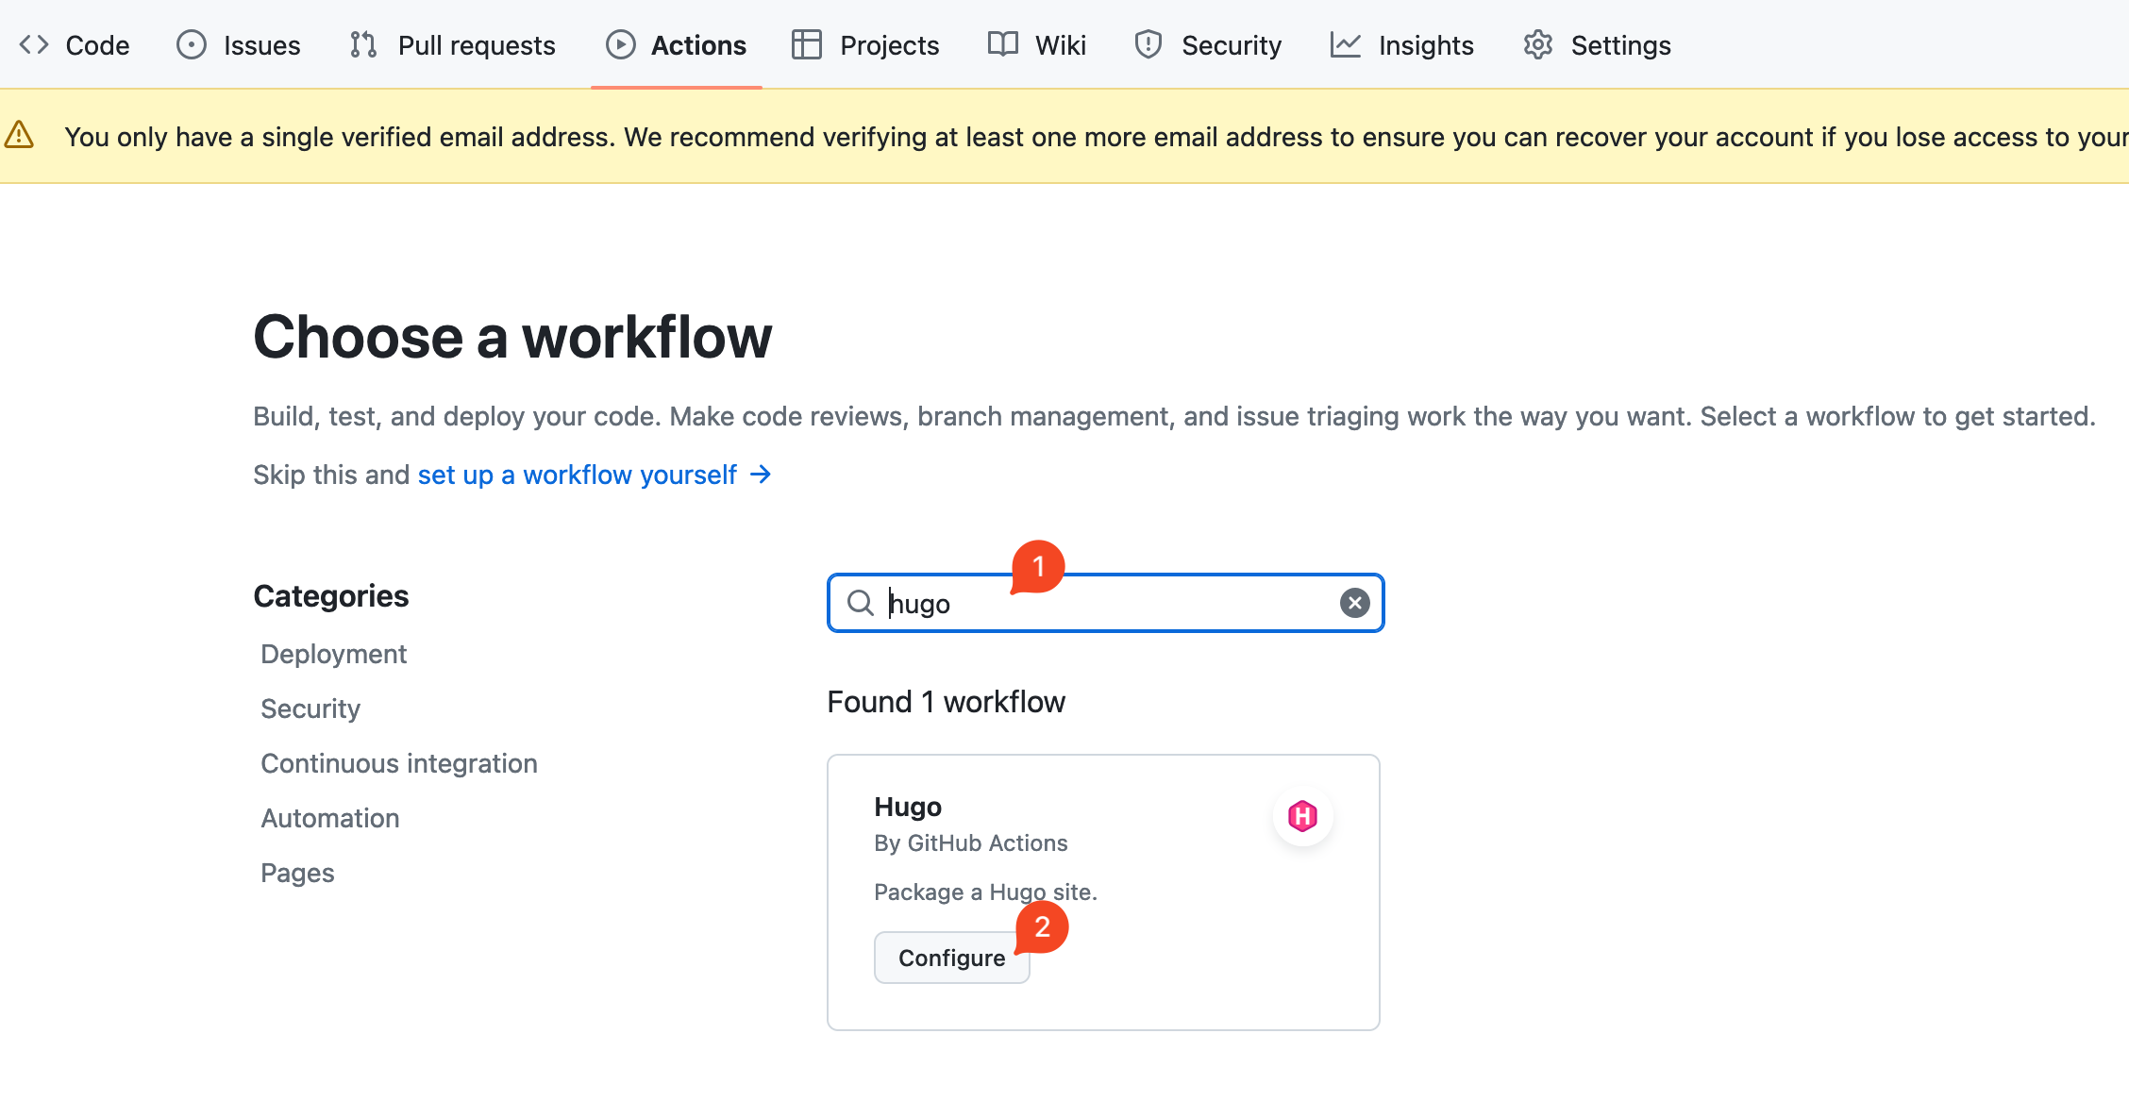Click the Hugo workflow title
This screenshot has height=1117, width=2129.
[x=908, y=807]
